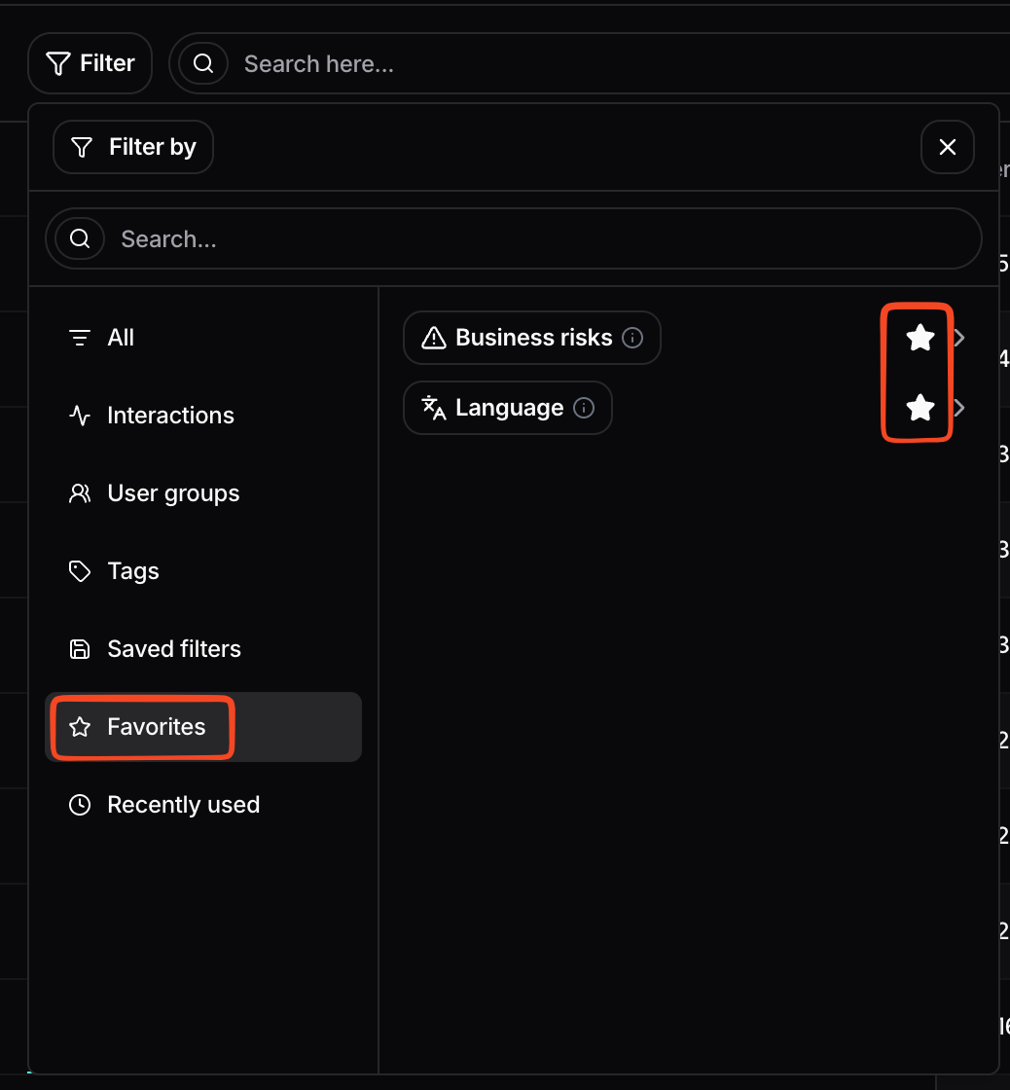Open the Recently used category
Viewport: 1010px width, 1090px height.
(x=203, y=805)
